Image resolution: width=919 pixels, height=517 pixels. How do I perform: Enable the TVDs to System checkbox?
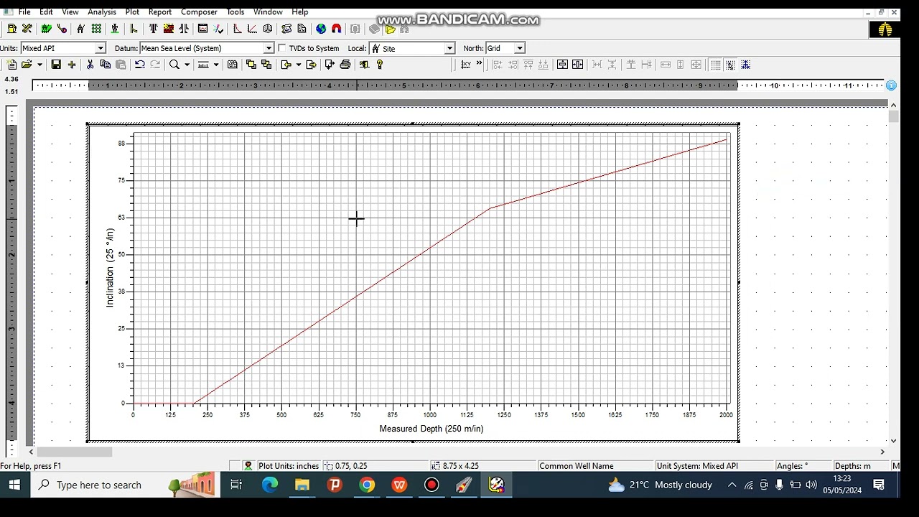(282, 48)
